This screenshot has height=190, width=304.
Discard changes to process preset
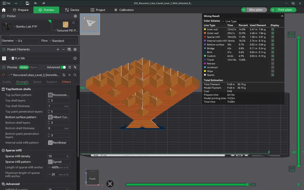tap(69, 75)
